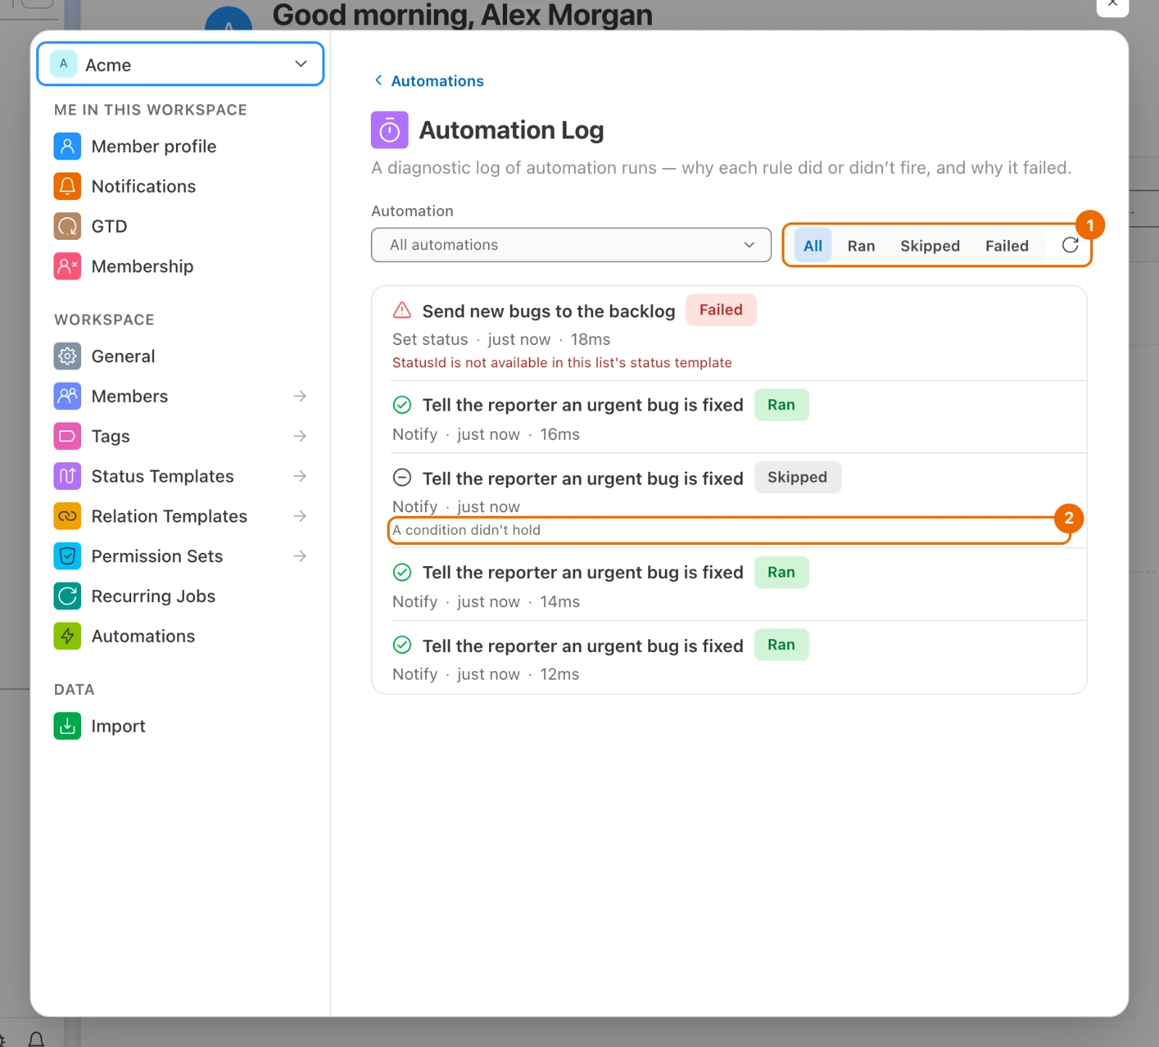Click the 16ms run's Ran badge

tap(782, 405)
